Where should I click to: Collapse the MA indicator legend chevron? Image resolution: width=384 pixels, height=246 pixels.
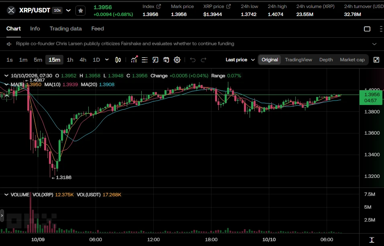point(6,85)
